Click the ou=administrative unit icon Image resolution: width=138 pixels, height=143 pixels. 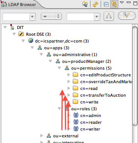(x=49, y=55)
